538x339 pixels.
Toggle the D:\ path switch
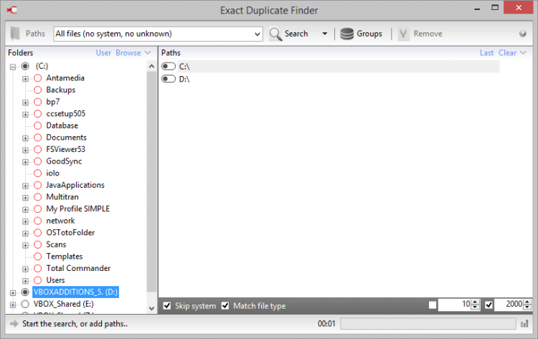tap(169, 79)
